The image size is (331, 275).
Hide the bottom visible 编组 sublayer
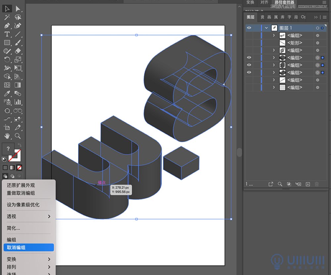tap(249, 73)
